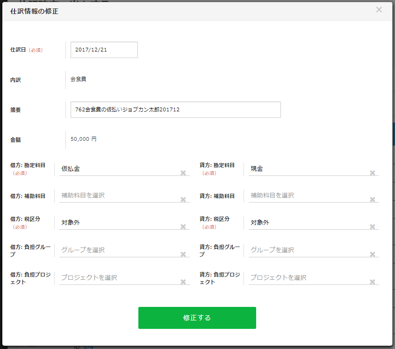
Task: Open credit グループを選択 dropdown
Action: (306, 250)
